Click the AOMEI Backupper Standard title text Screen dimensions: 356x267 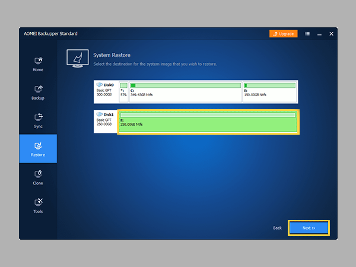coord(50,34)
